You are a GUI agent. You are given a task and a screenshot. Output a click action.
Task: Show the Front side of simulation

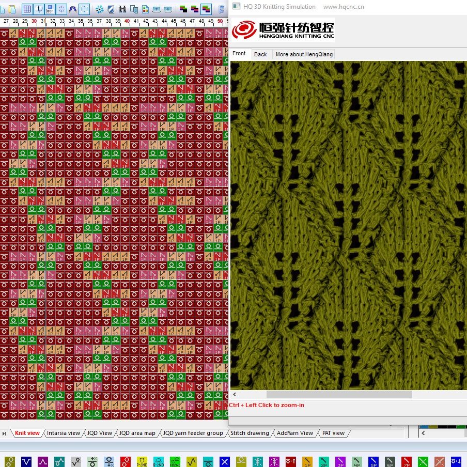coord(239,54)
